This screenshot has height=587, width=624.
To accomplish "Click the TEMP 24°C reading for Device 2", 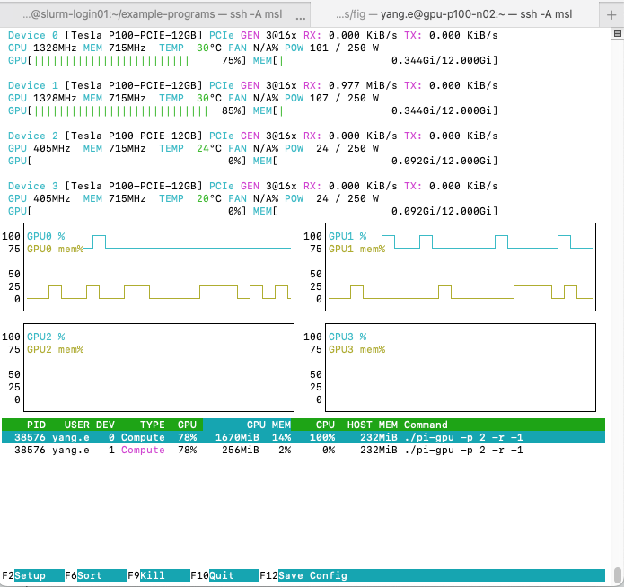I will coord(190,148).
